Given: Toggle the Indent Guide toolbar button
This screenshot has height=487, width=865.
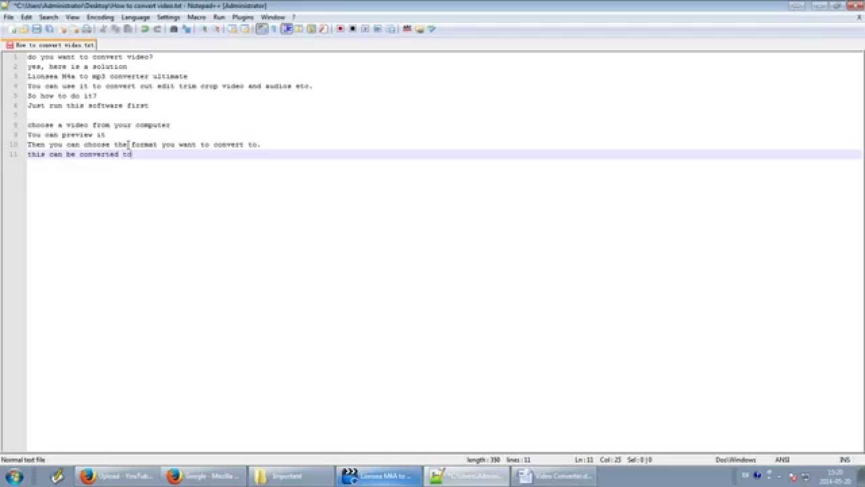Looking at the screenshot, I should tap(287, 29).
